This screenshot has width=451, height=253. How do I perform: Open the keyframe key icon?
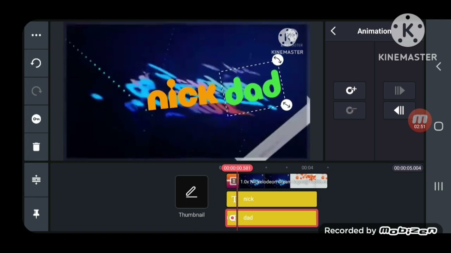click(36, 119)
